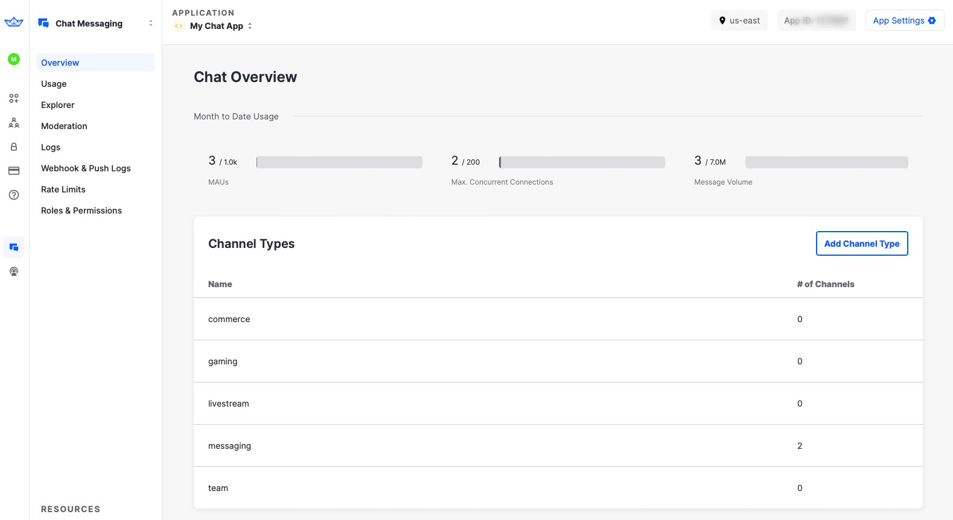This screenshot has height=520, width=953.
Task: Select Overview in the sidebar
Action: pos(95,63)
